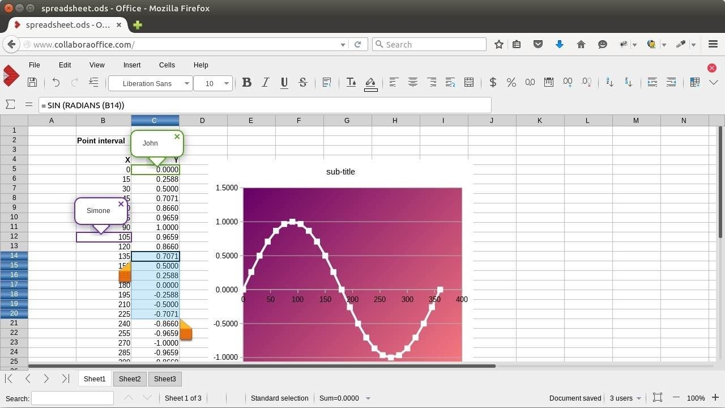Apply percent format to cells
The height and width of the screenshot is (408, 725).
pyautogui.click(x=511, y=83)
